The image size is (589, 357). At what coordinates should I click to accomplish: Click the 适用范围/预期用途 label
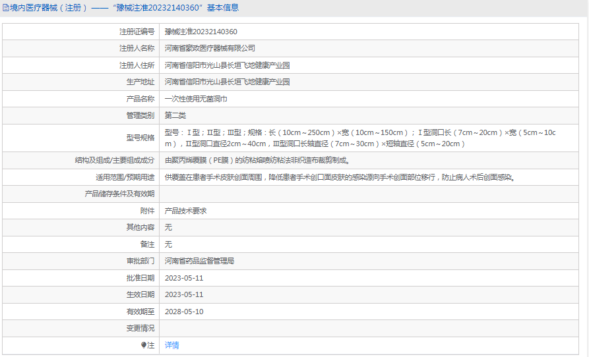[x=125, y=177]
